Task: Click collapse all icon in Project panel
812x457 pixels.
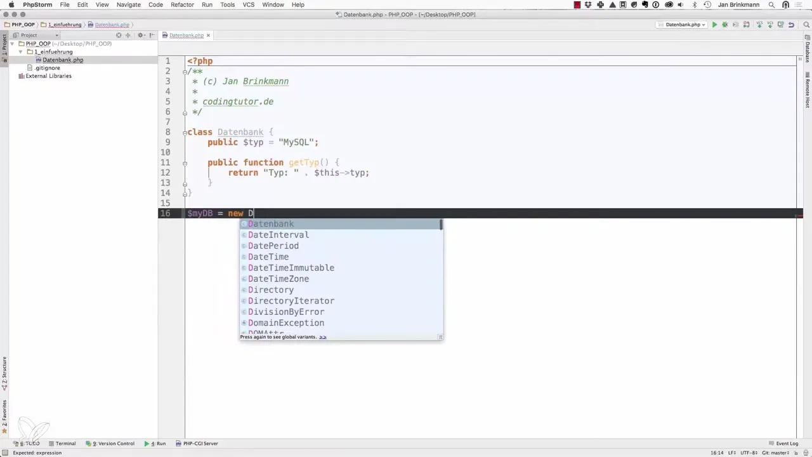Action: point(128,35)
